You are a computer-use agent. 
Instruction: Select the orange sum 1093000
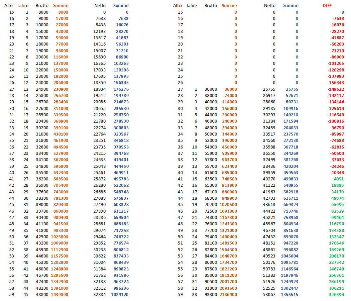[x=228, y=211]
